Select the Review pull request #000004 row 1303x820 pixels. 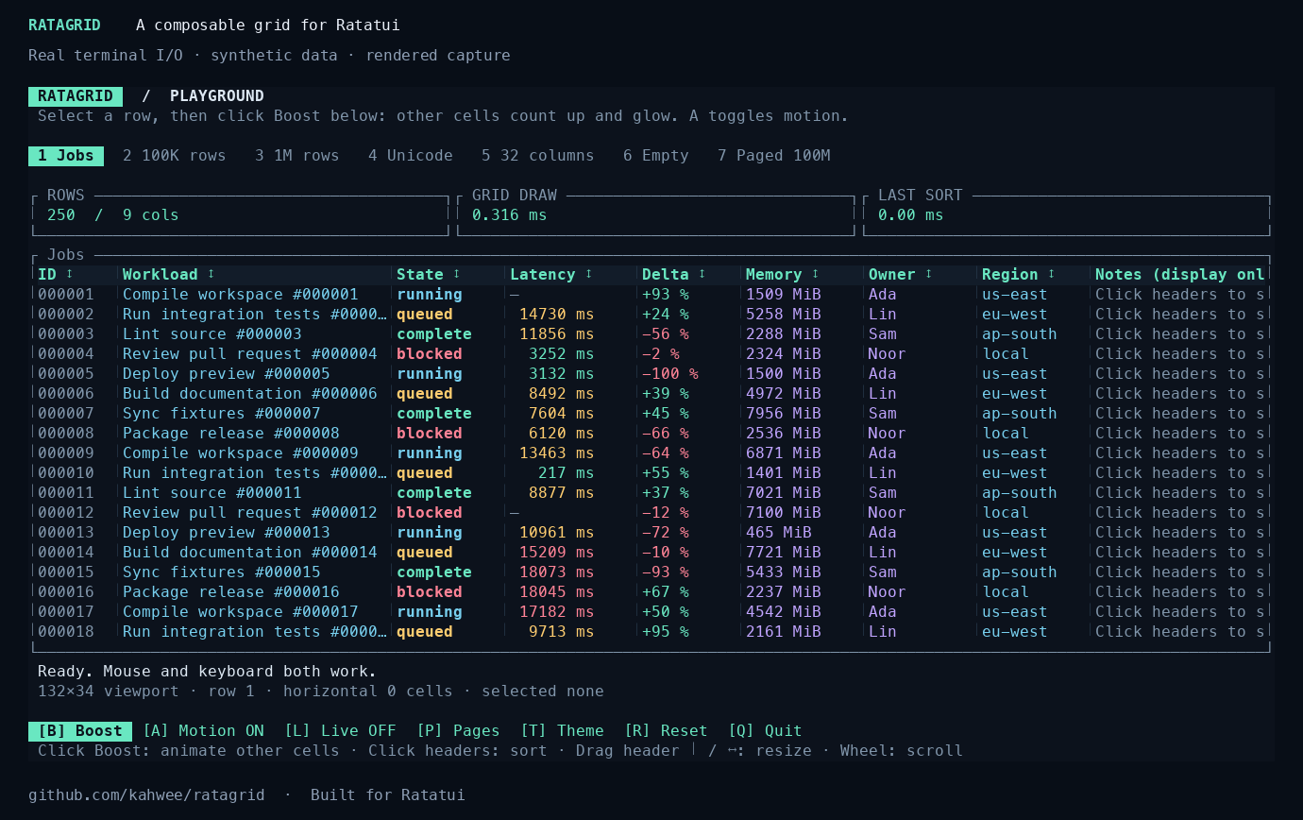pyautogui.click(x=651, y=353)
